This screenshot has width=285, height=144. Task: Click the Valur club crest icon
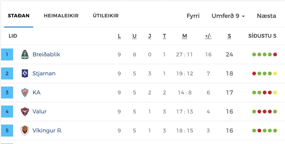tap(25, 111)
